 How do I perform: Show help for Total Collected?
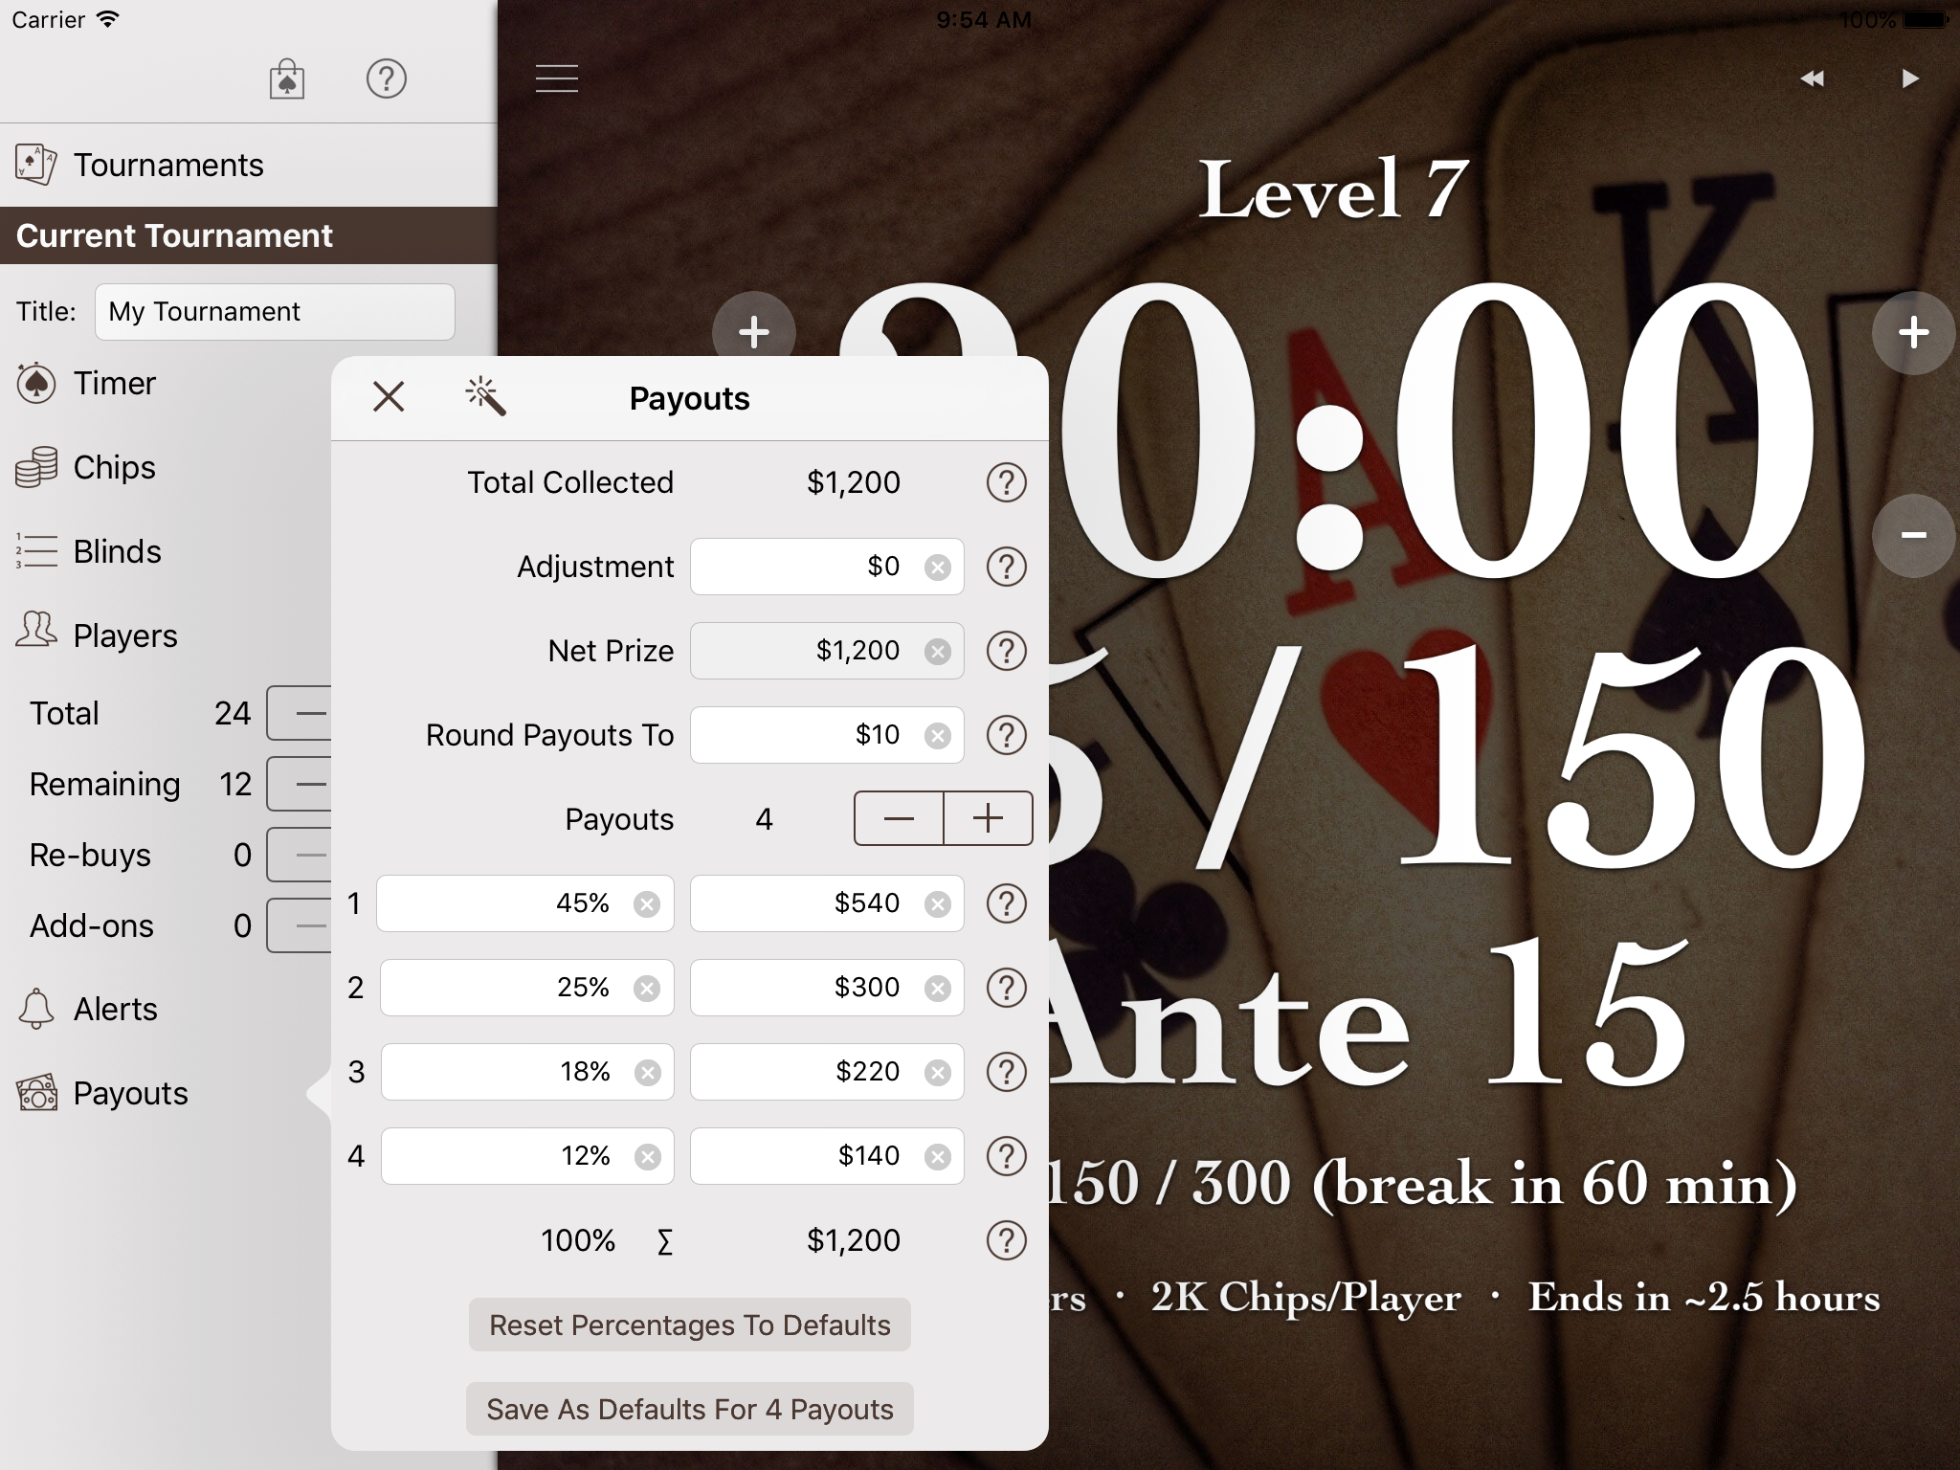tap(1006, 482)
